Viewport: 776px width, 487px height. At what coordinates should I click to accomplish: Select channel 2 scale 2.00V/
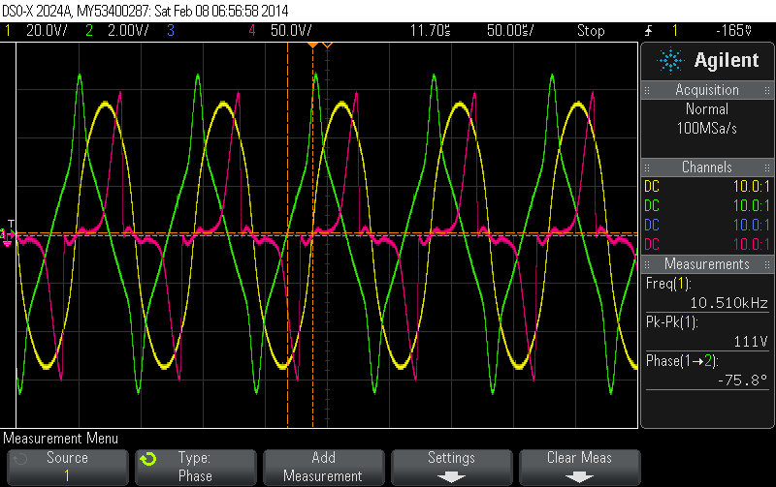pos(128,31)
